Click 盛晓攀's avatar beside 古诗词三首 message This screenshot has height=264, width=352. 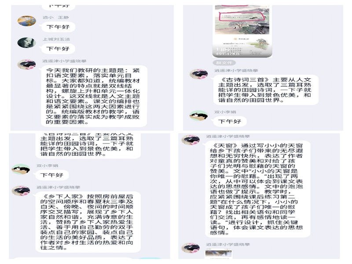[x=199, y=74]
